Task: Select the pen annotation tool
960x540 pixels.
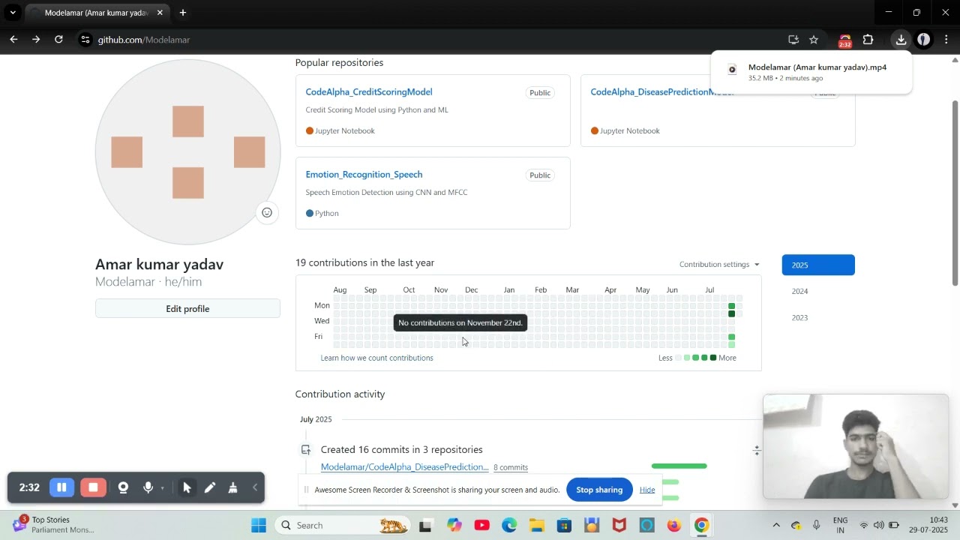Action: tap(210, 487)
